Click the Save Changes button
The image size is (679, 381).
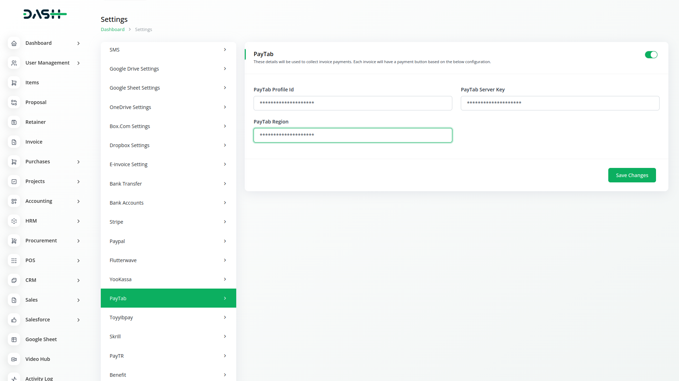(632, 175)
